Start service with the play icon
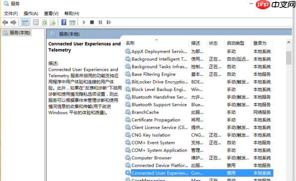 84,22
